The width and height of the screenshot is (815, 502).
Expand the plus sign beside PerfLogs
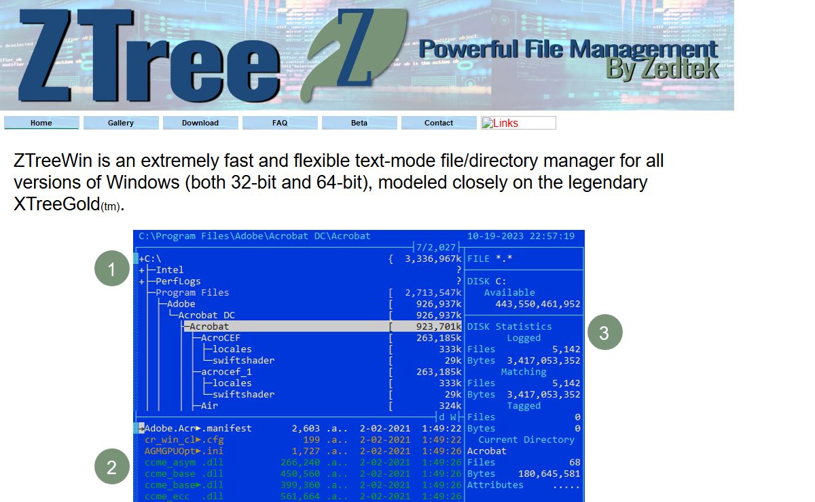(141, 282)
